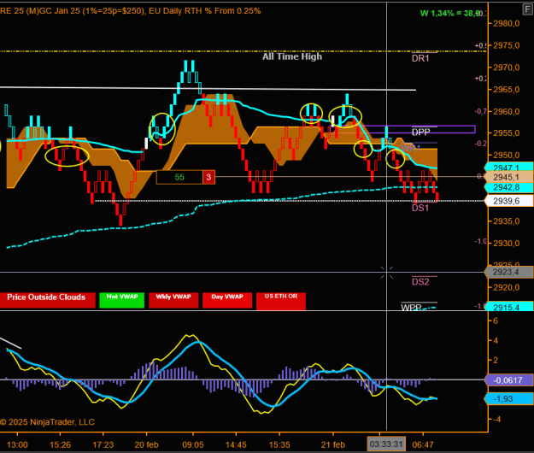This screenshot has width=534, height=453.
Task: Click the 15:35 time axis label
Action: pos(279,444)
